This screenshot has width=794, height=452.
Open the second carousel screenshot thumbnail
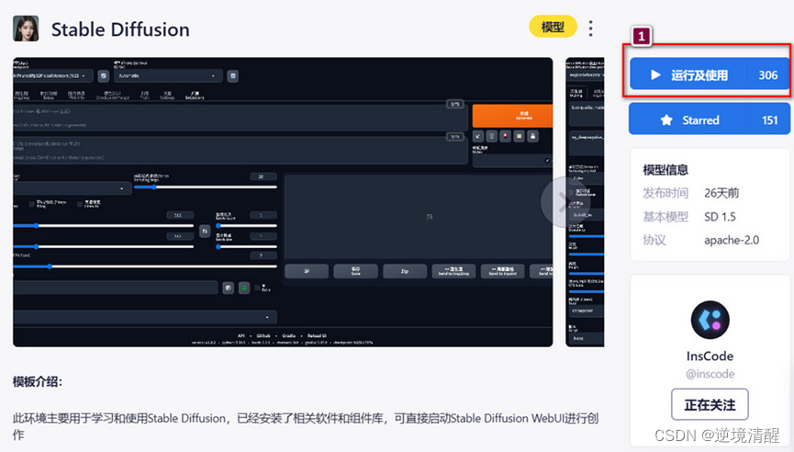click(x=585, y=202)
